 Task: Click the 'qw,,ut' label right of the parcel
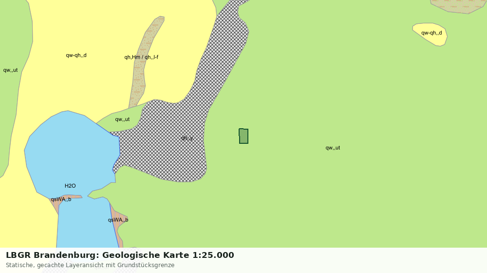pos(333,148)
